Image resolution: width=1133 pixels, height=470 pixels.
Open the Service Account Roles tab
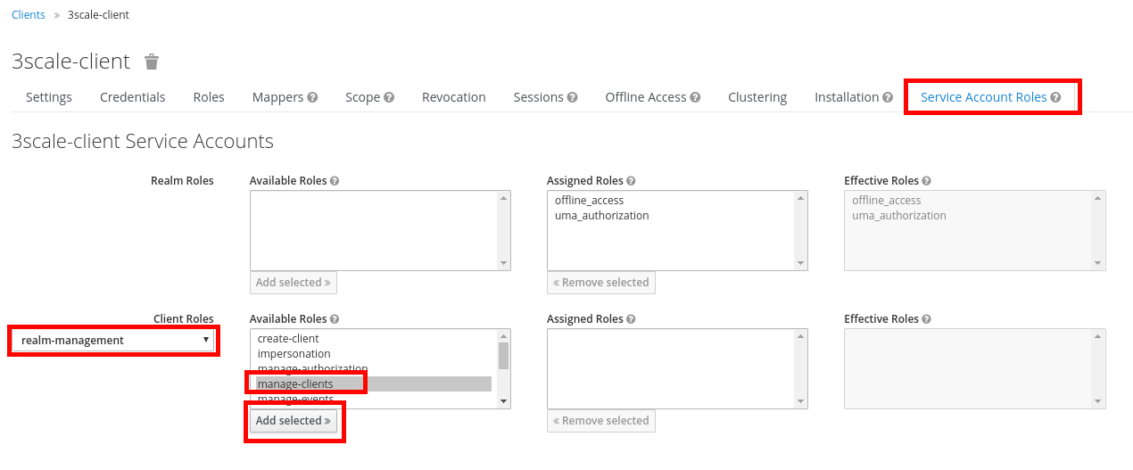click(x=983, y=97)
